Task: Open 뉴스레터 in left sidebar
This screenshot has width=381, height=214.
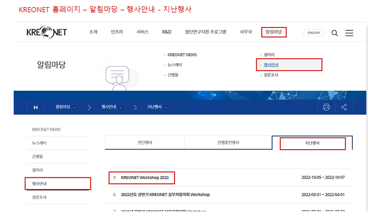Action: [x=39, y=143]
